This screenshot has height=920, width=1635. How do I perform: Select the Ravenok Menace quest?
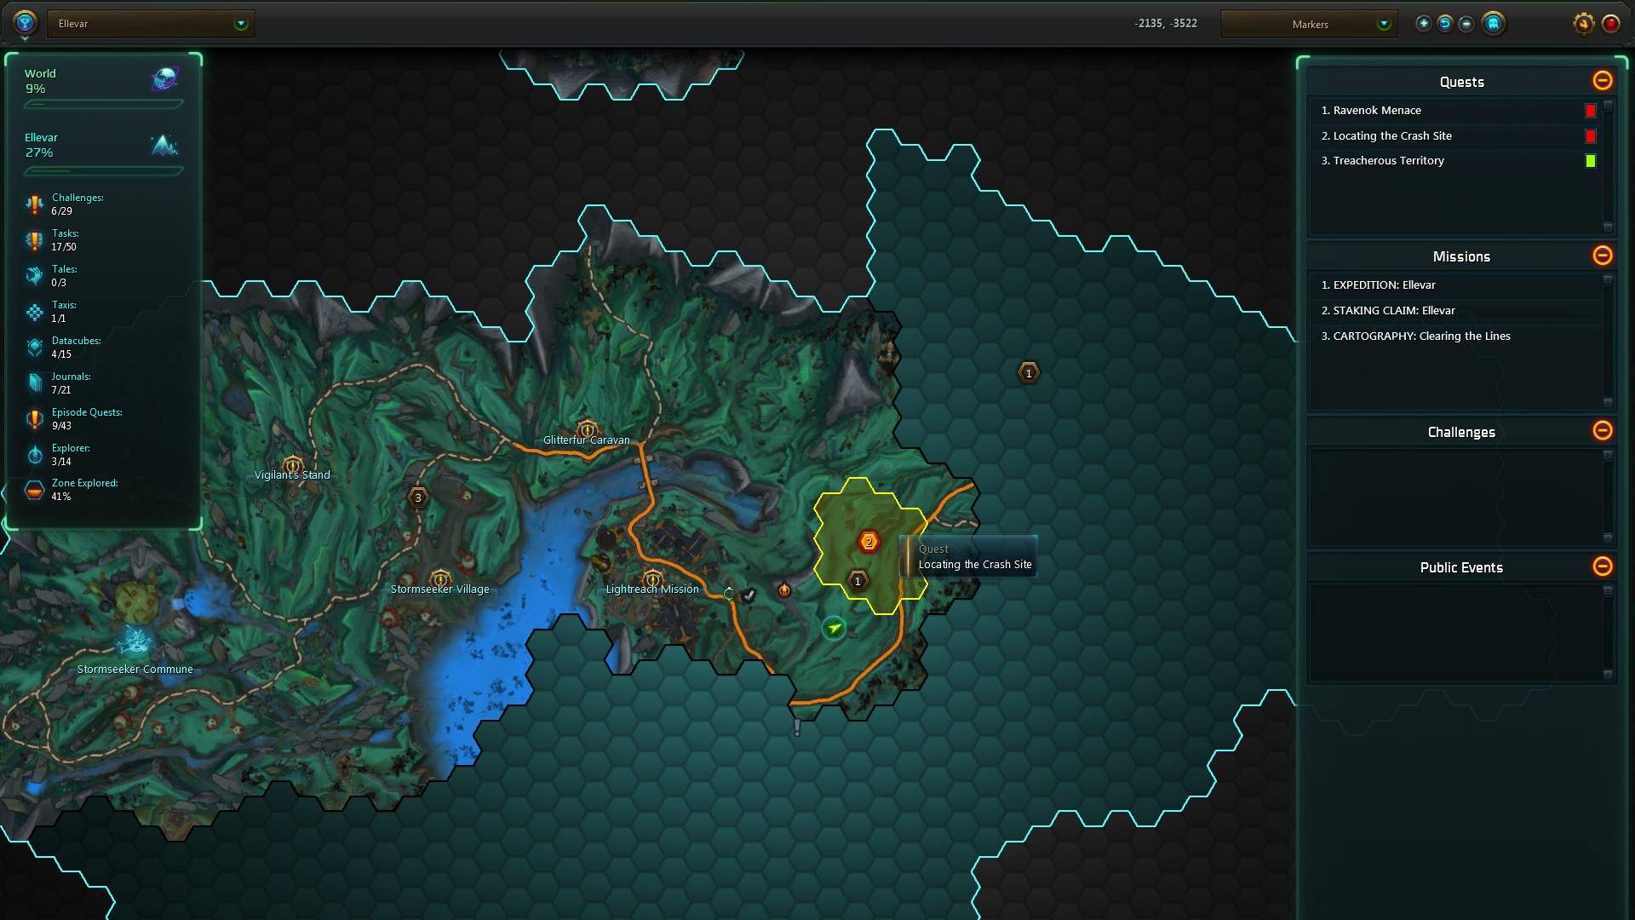[1454, 111]
